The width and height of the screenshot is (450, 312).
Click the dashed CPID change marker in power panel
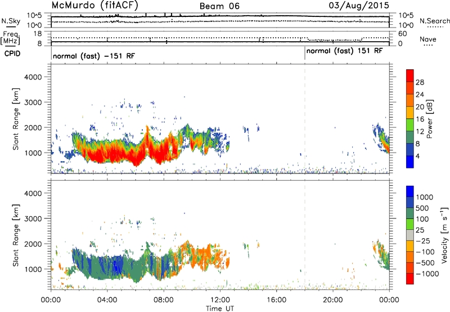click(305, 119)
